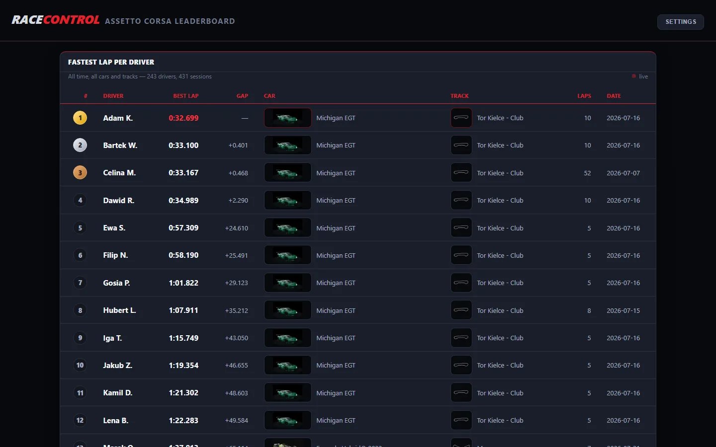
Task: Select driver name Gosia P.
Action: click(x=117, y=283)
